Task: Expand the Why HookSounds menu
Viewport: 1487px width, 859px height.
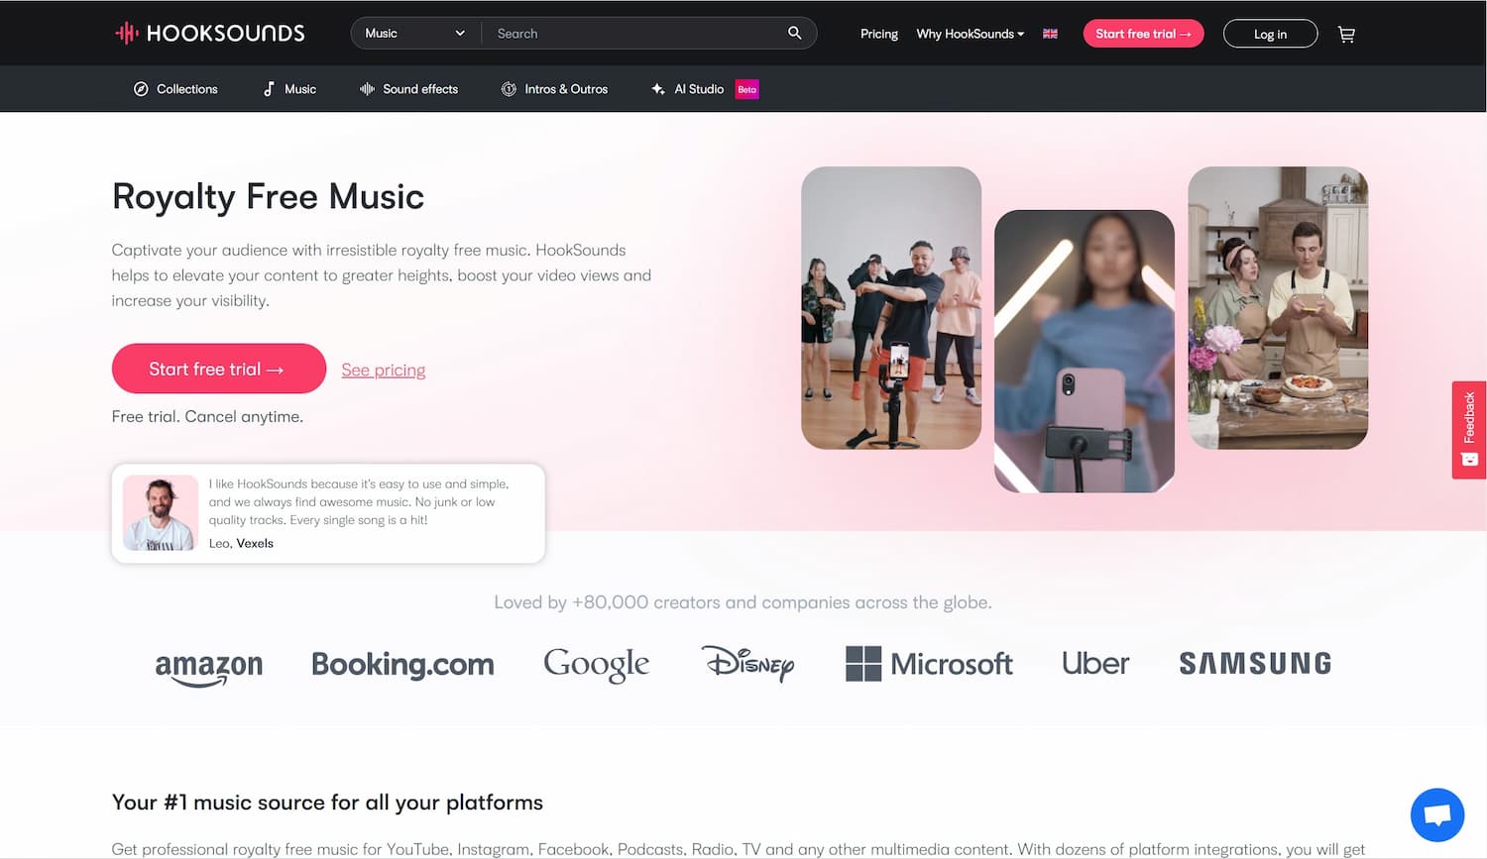Action: coord(971,34)
